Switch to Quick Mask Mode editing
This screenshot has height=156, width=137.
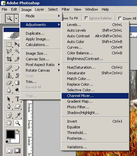17,151
